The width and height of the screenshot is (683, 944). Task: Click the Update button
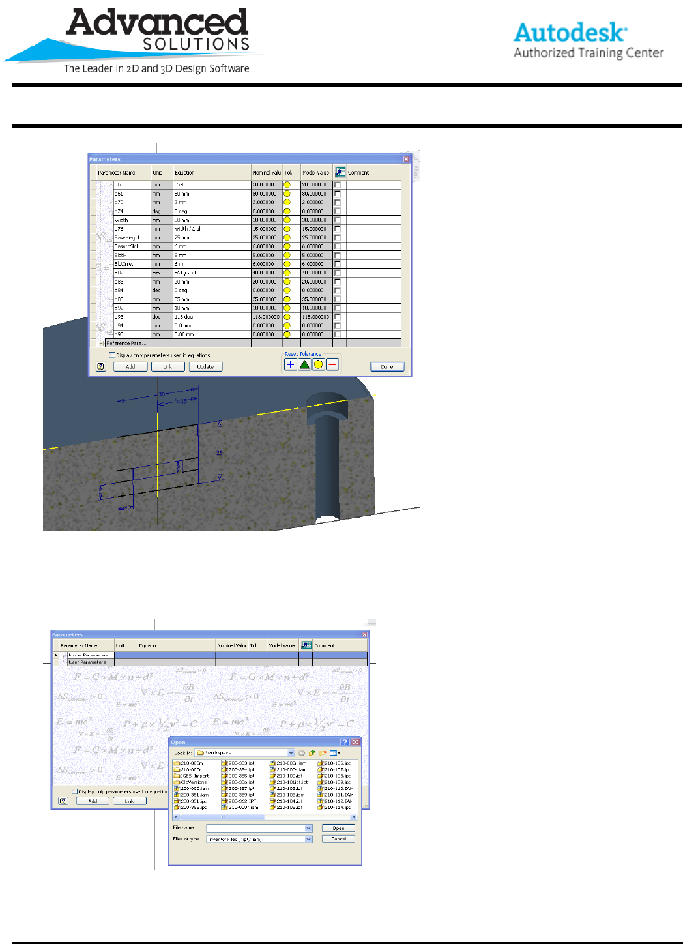pos(205,366)
